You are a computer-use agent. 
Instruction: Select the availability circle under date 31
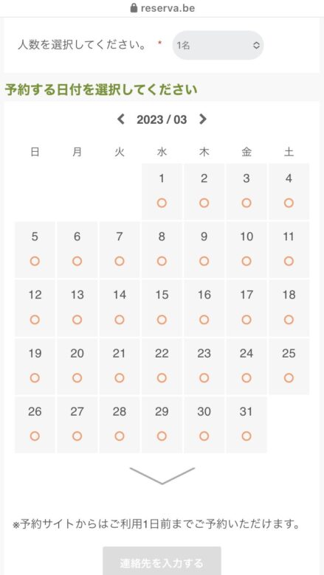(247, 436)
